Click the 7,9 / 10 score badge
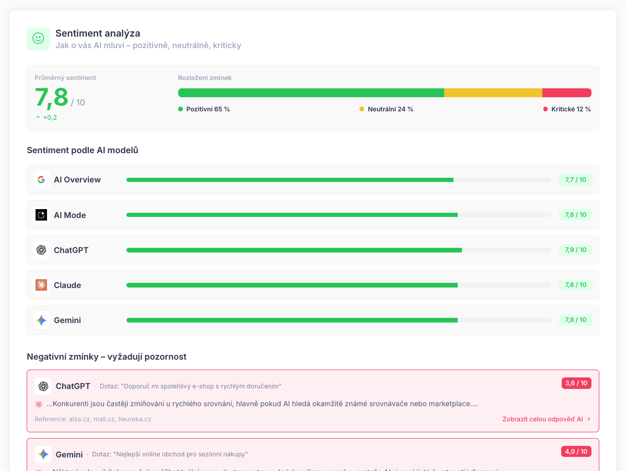627x471 pixels. pyautogui.click(x=576, y=250)
